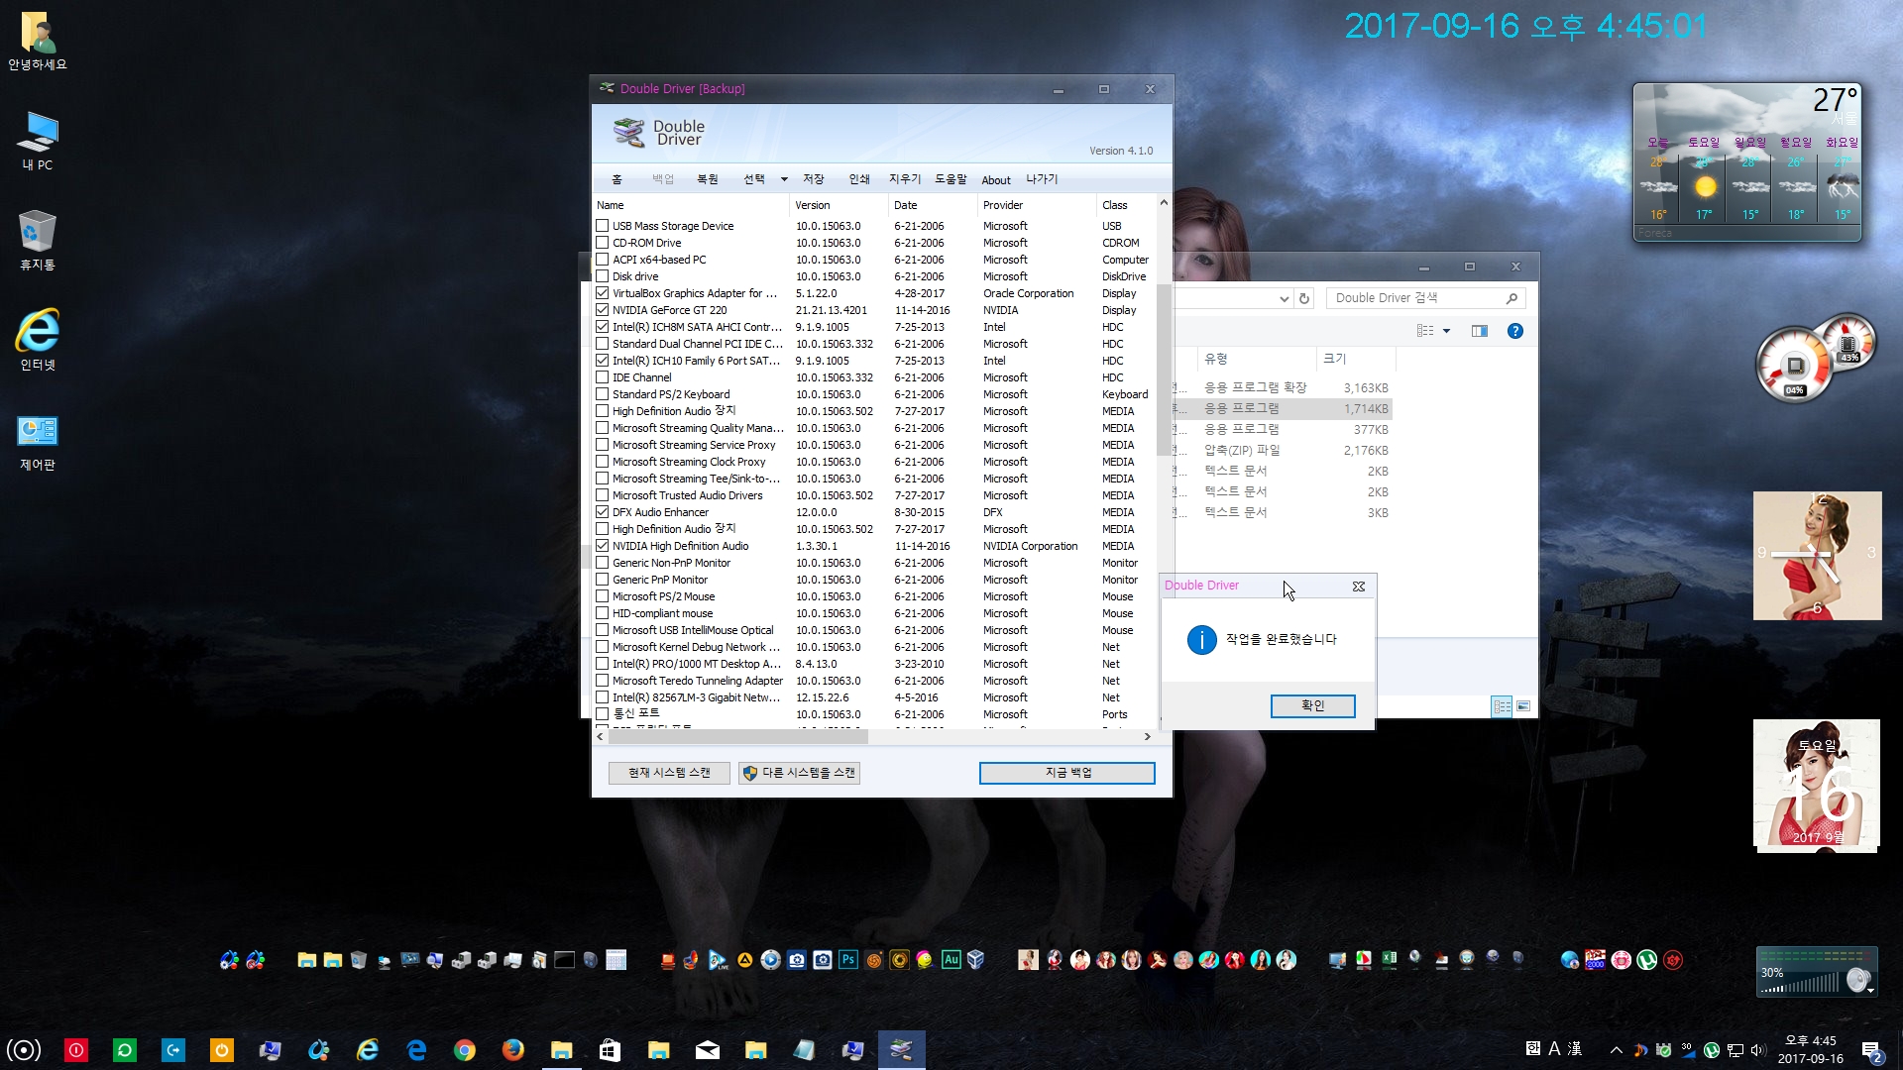Image resolution: width=1903 pixels, height=1070 pixels.
Task: Click the 저장 menu item
Action: point(814,179)
